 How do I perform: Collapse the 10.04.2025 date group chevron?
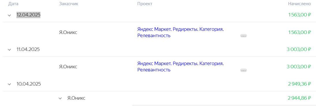9,84
